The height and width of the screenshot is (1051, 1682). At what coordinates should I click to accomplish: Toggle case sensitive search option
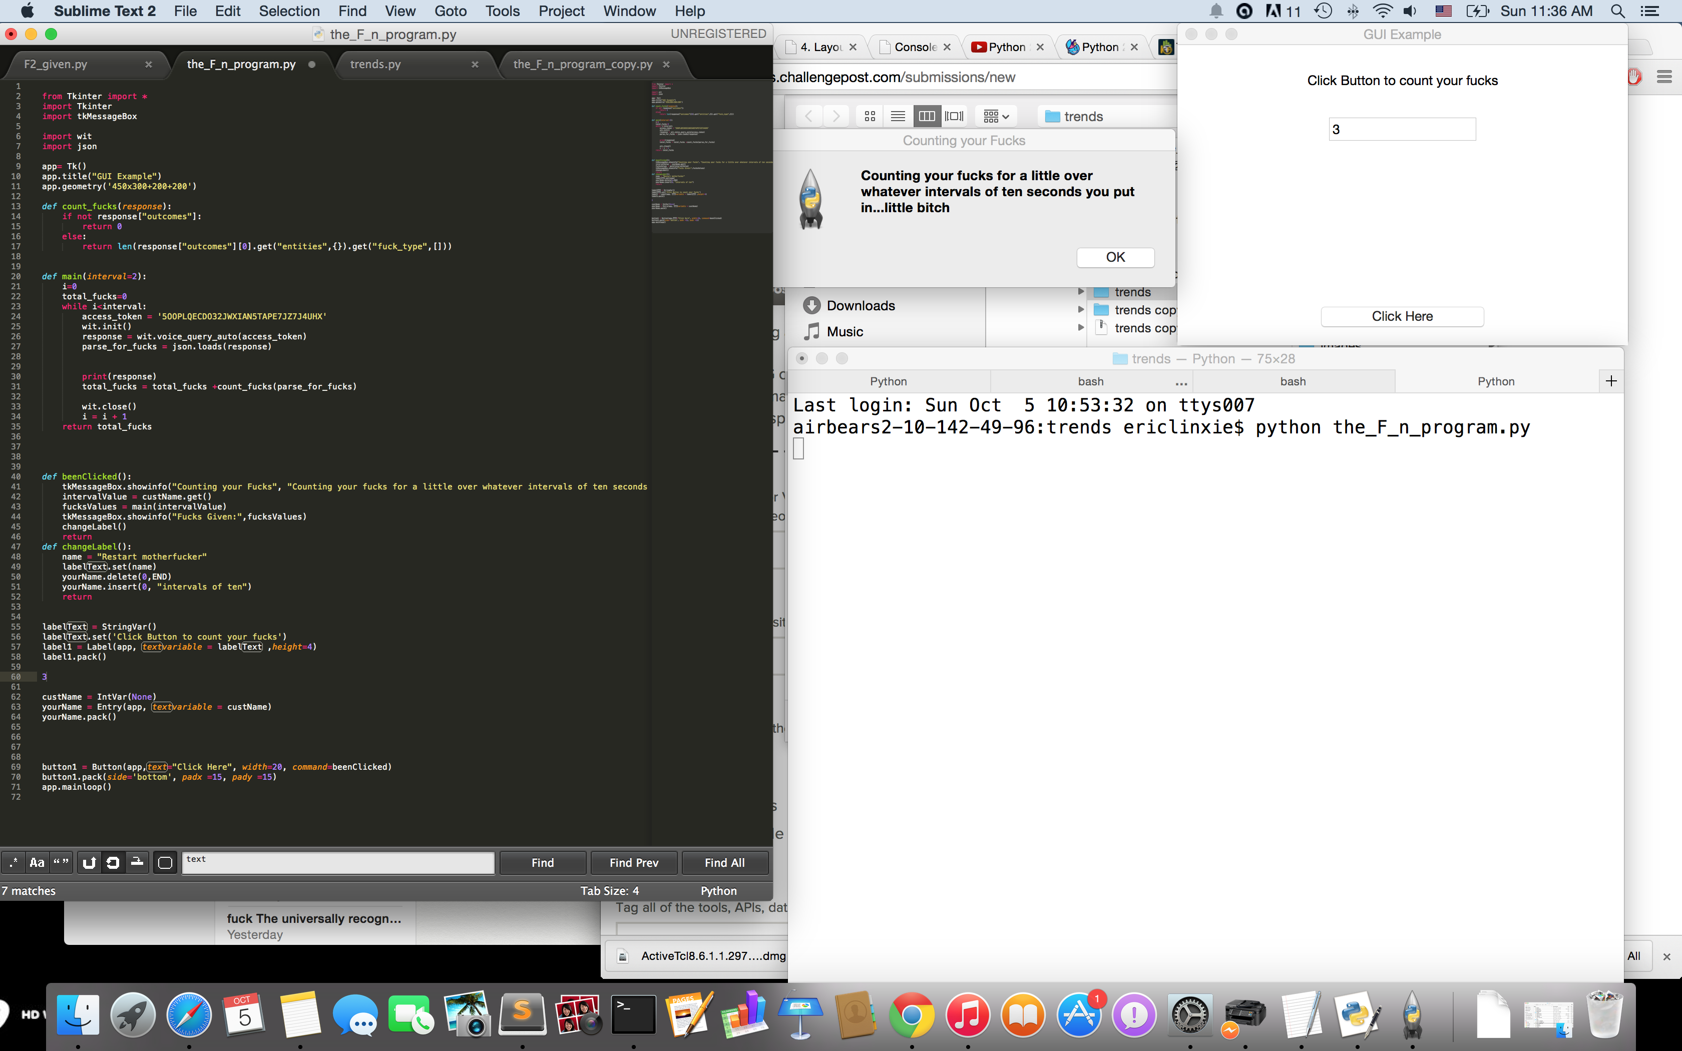pyautogui.click(x=37, y=863)
